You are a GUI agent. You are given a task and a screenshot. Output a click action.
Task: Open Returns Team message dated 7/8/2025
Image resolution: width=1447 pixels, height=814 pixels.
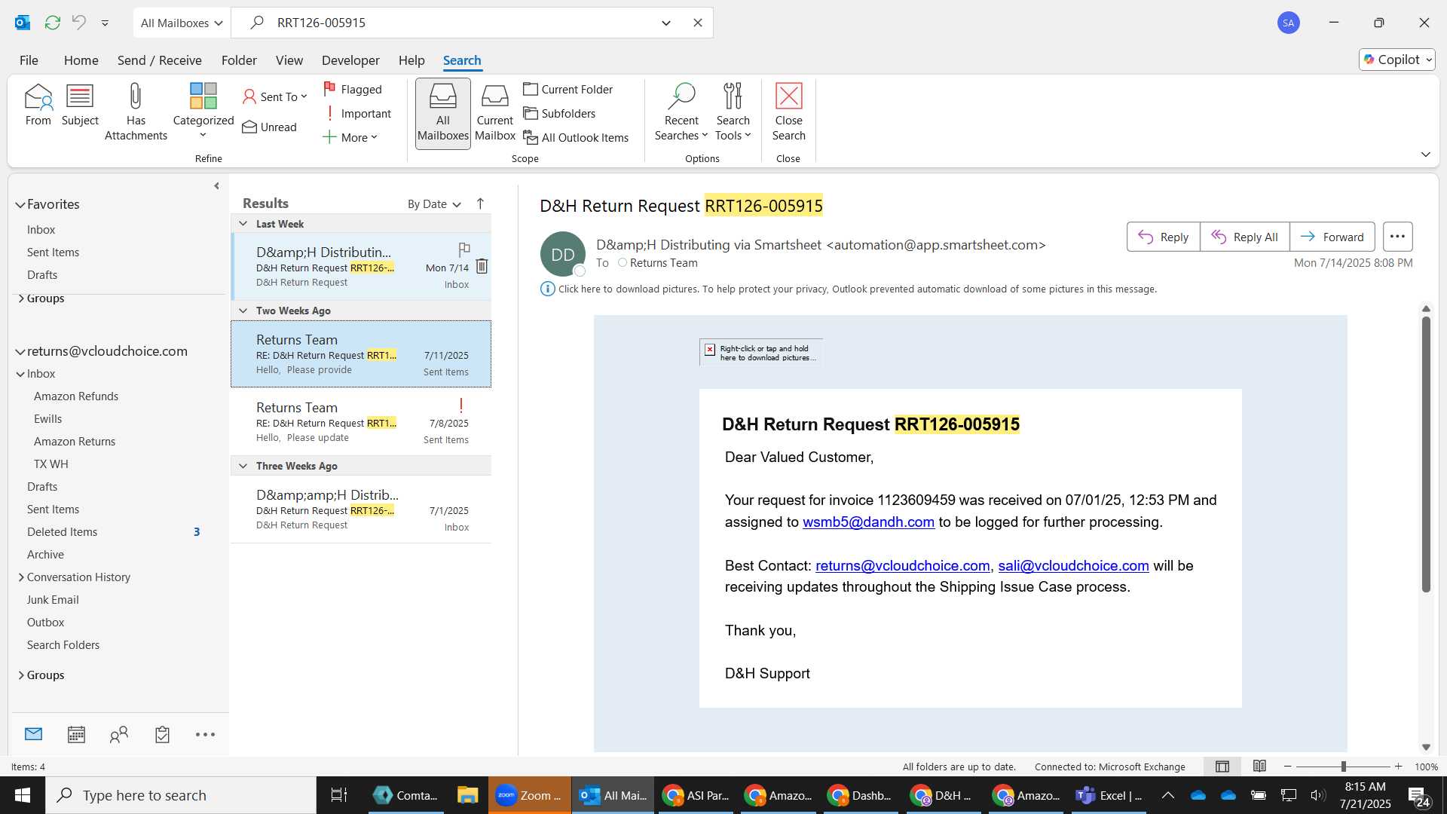[x=361, y=422]
